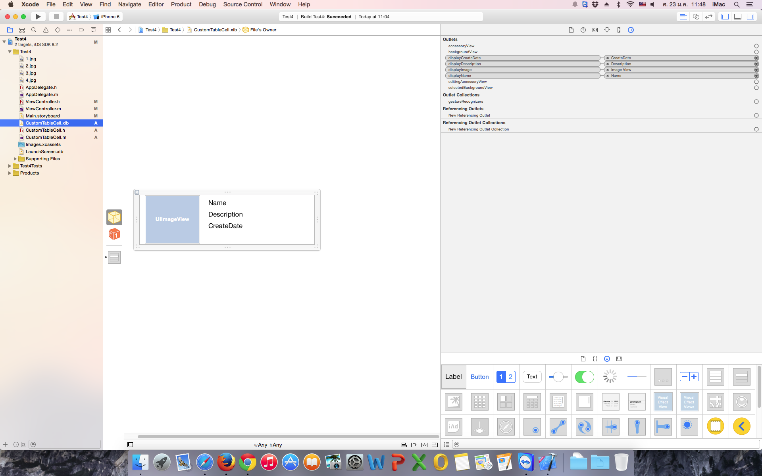Select the Table View icon in toolbar
The width and height of the screenshot is (762, 476).
tap(715, 377)
